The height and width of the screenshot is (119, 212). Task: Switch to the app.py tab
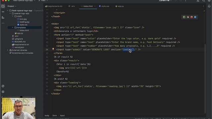[120, 6]
